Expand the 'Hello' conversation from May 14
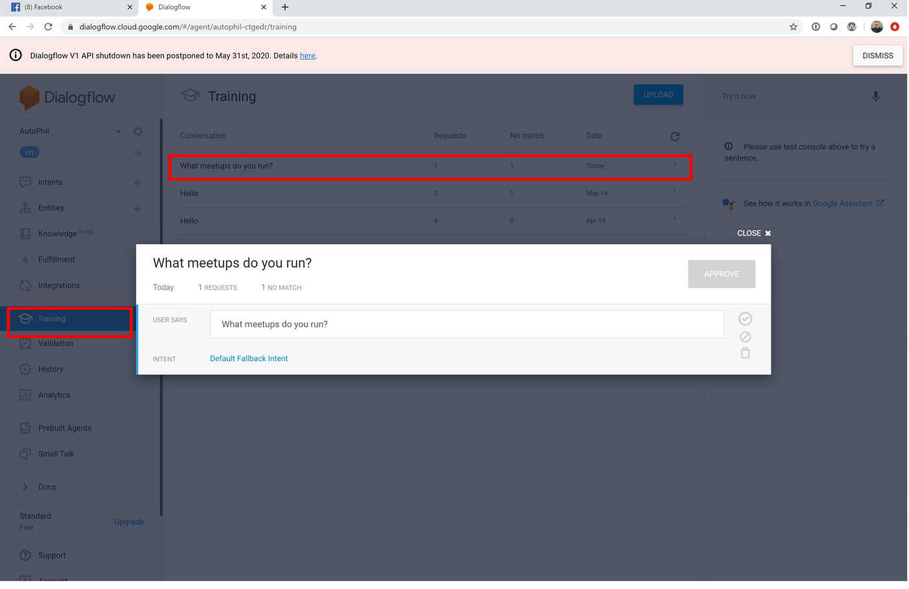 point(674,193)
